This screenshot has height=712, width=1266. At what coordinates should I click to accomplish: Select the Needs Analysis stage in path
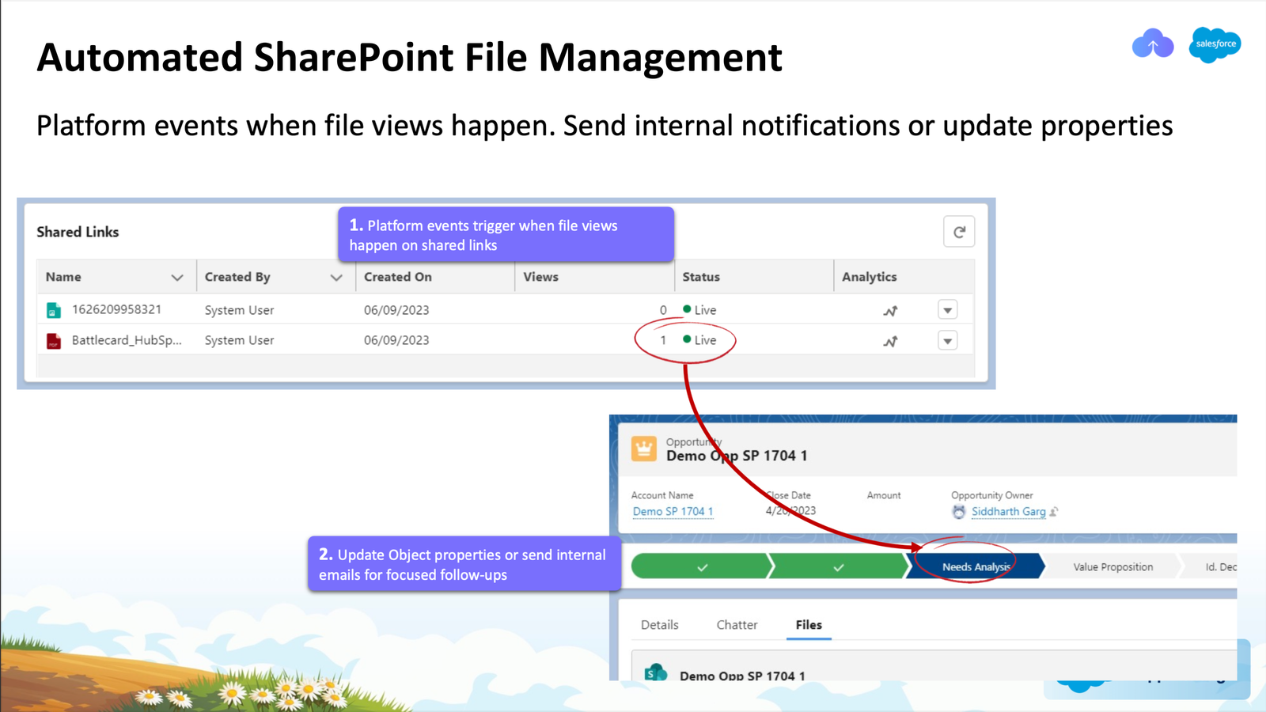tap(976, 567)
